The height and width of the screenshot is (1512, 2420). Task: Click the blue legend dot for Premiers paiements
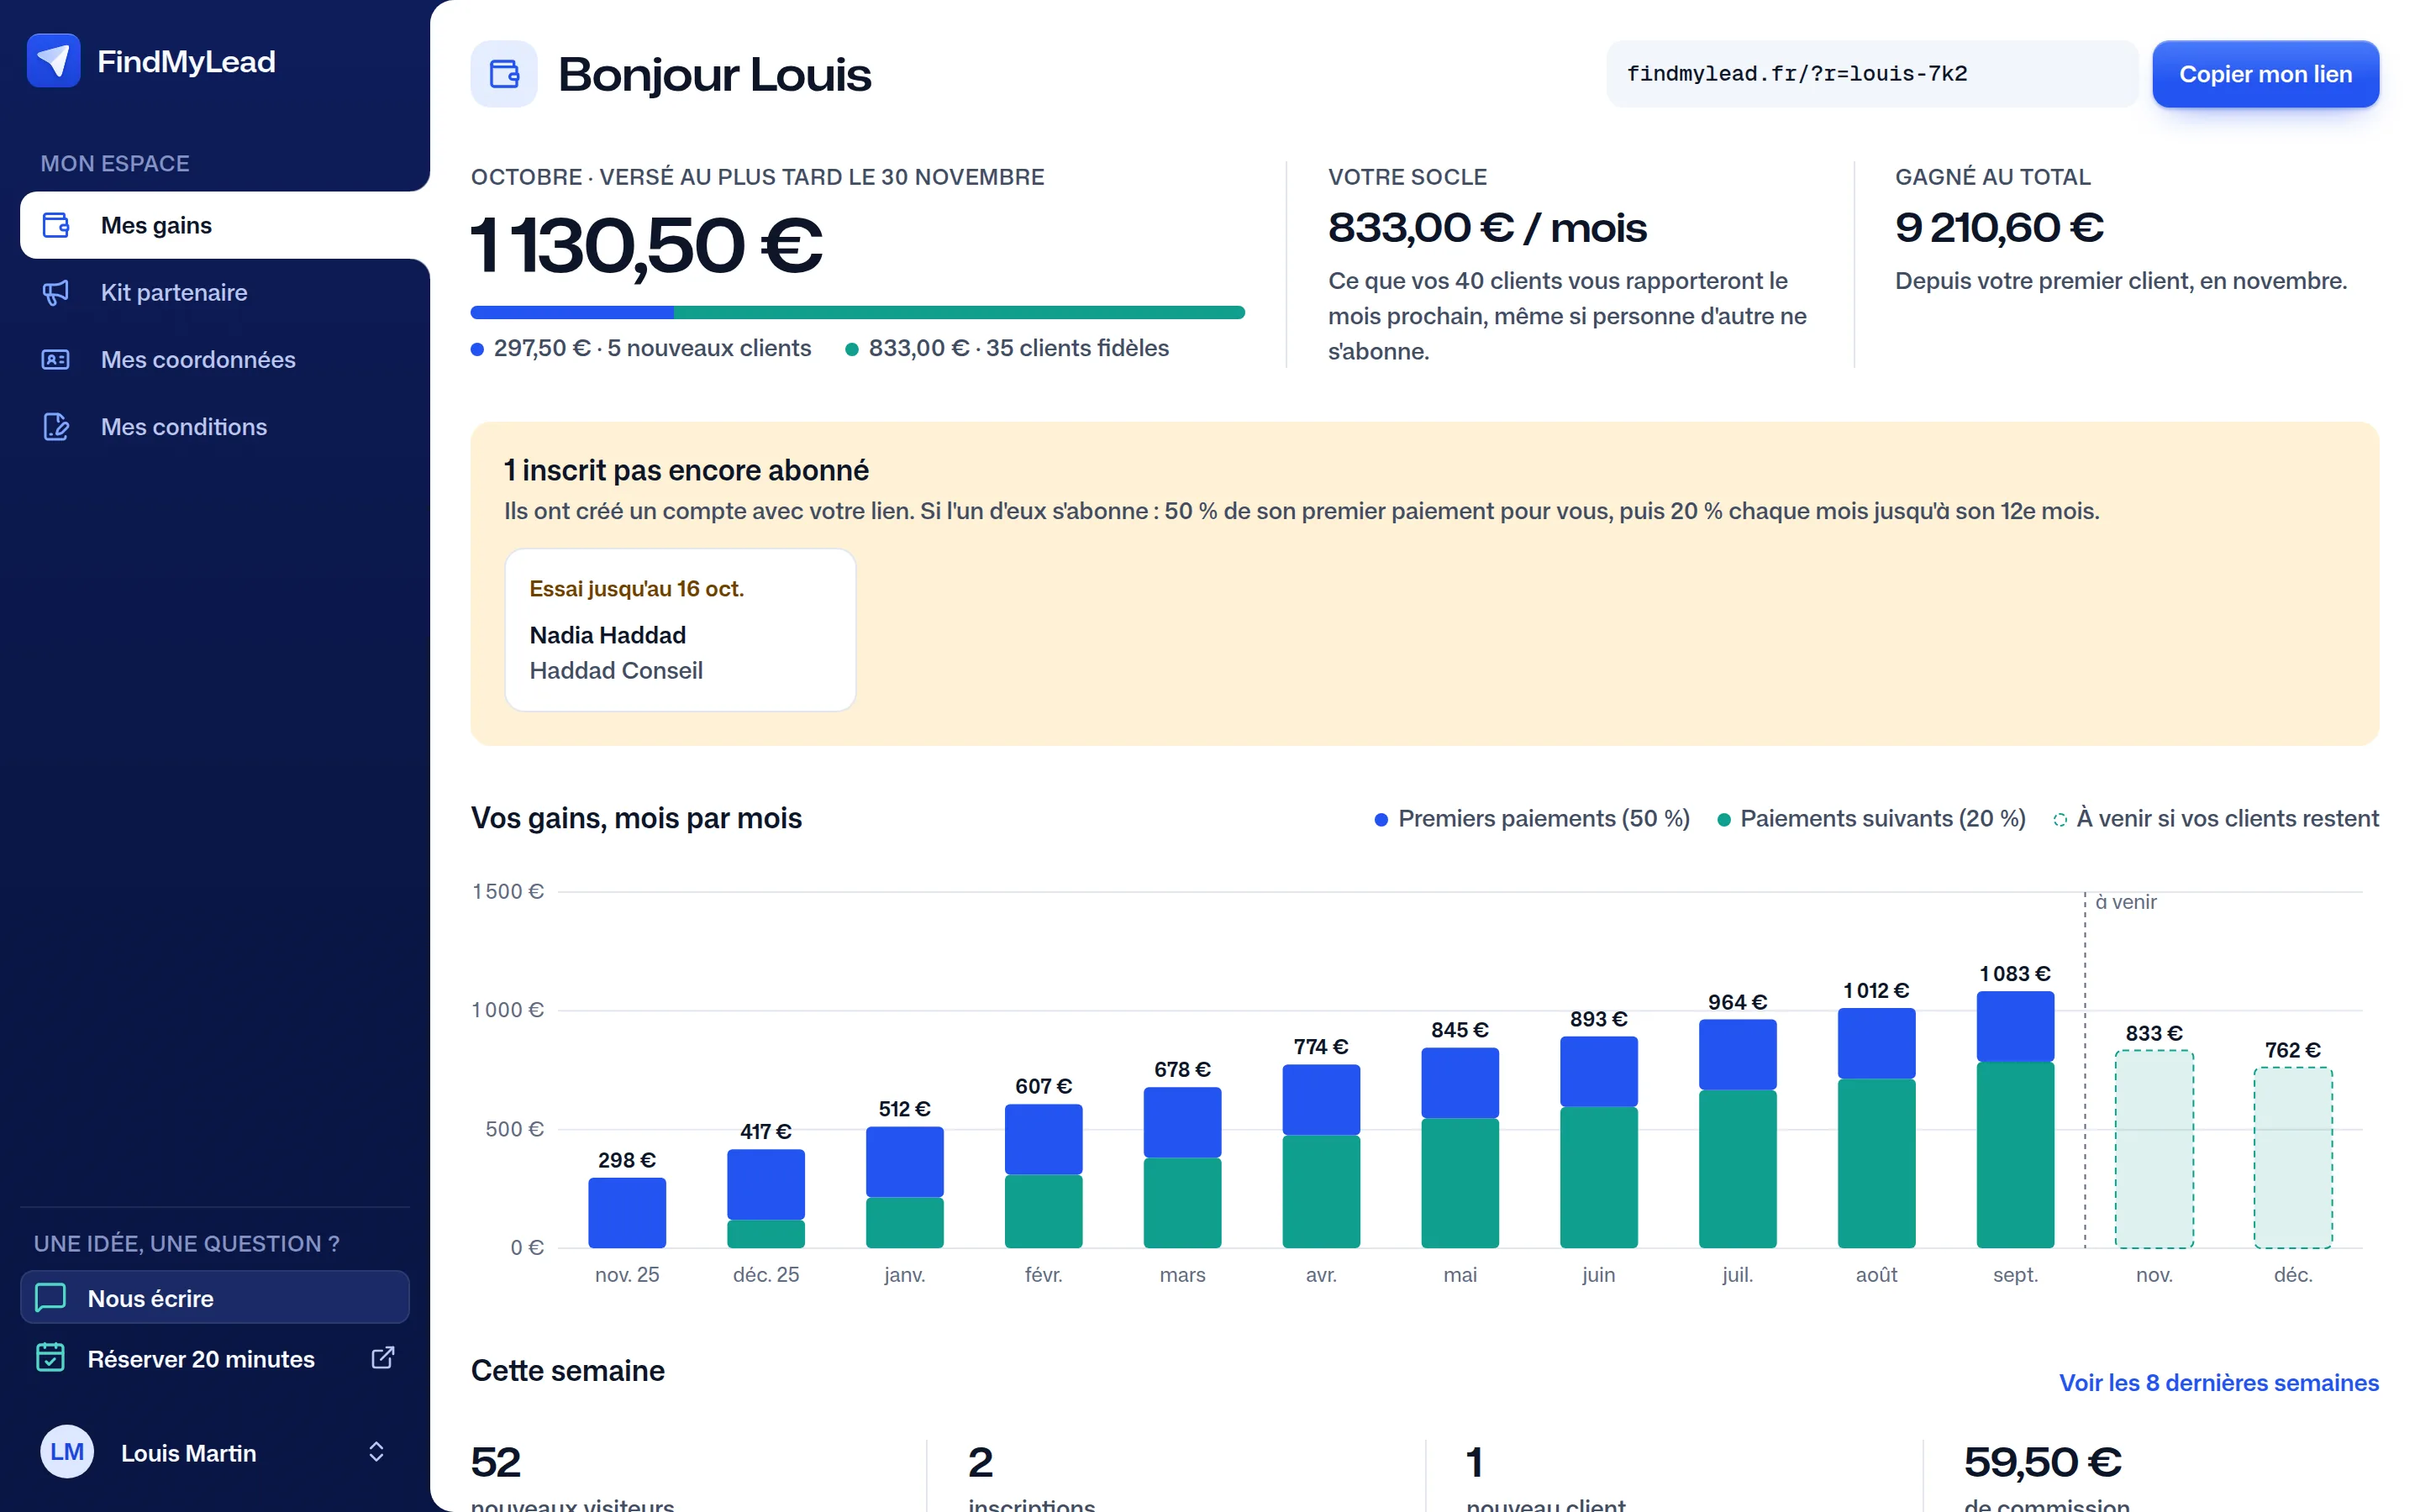coord(1381,820)
